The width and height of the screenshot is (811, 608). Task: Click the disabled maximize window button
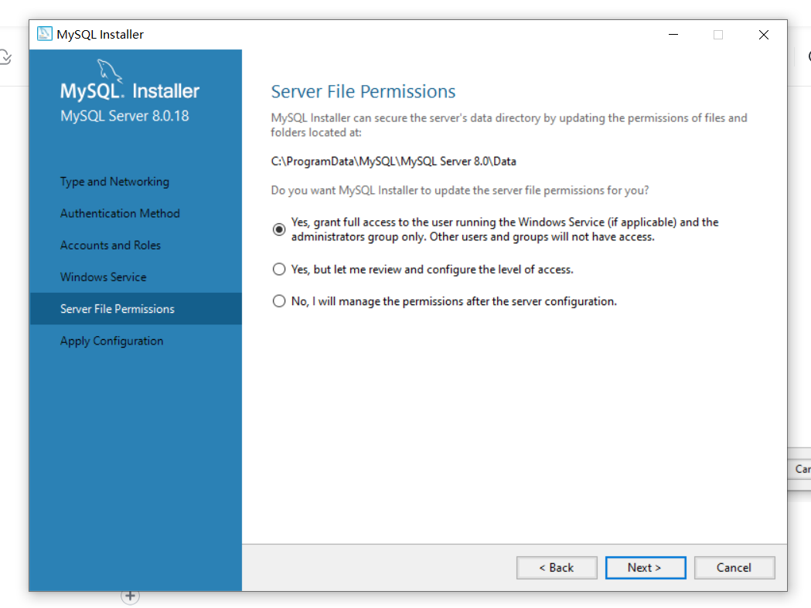click(718, 35)
